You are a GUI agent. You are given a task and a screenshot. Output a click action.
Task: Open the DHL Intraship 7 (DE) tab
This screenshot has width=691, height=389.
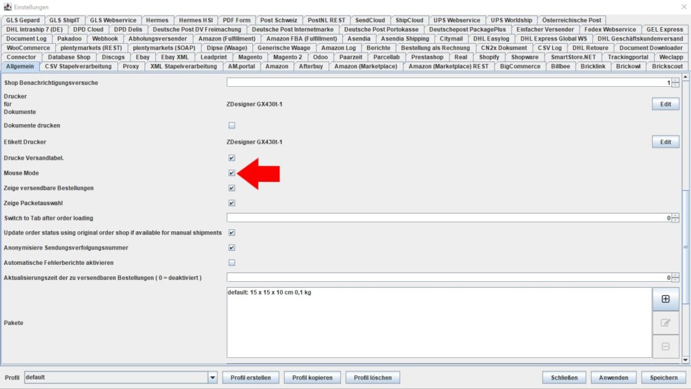pos(34,30)
